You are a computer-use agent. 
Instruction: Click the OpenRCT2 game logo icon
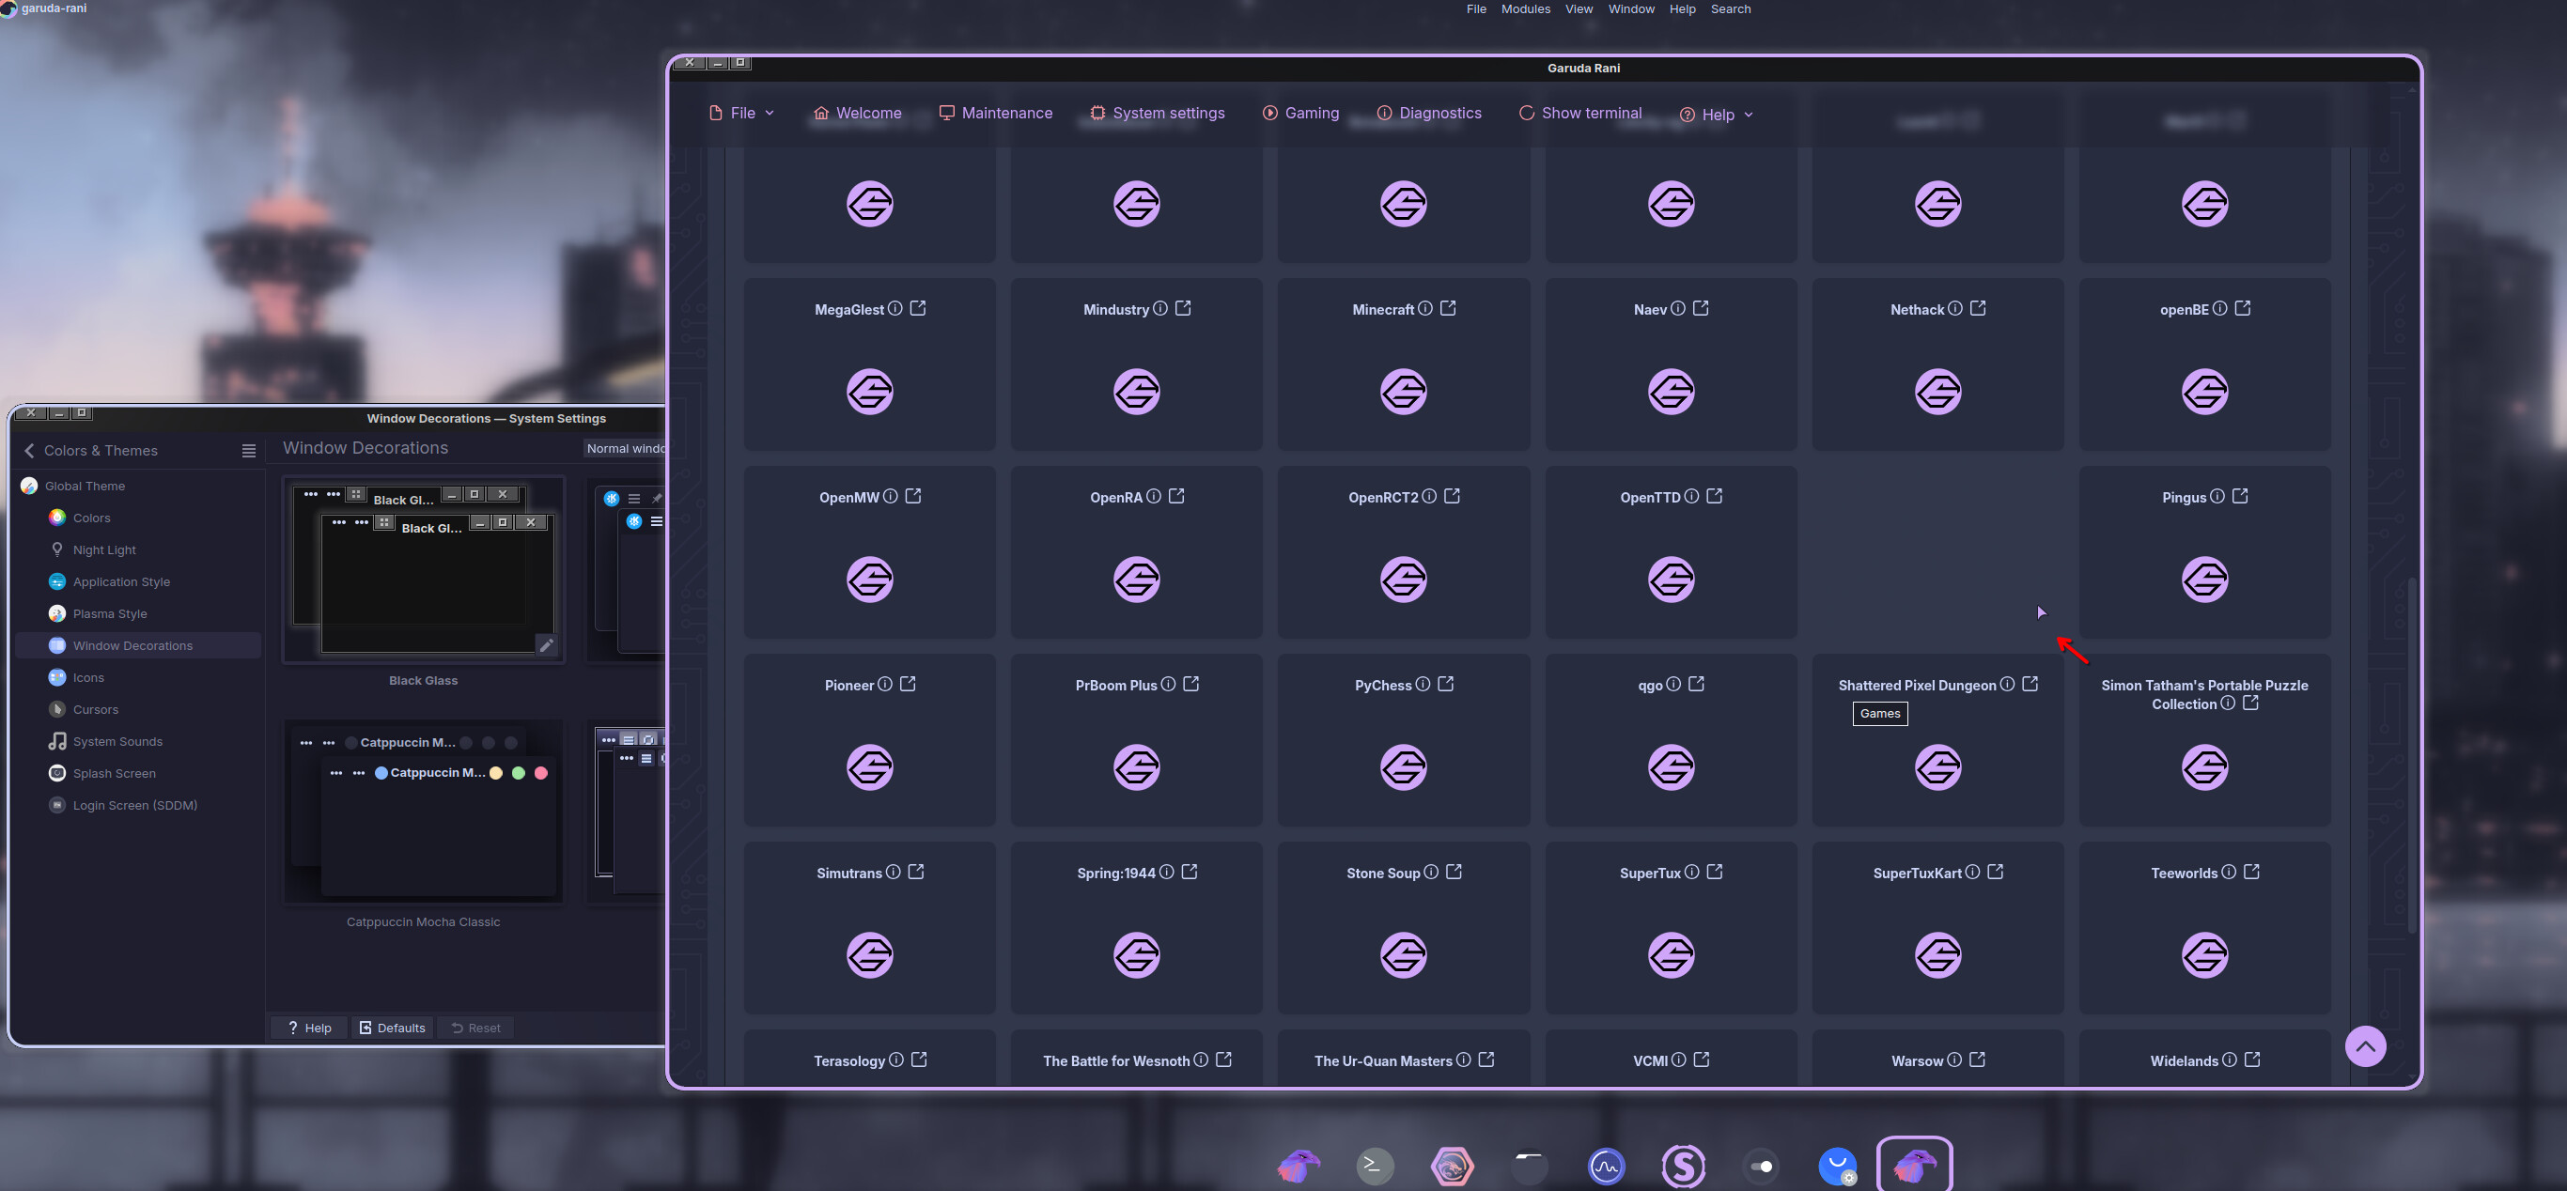(1403, 580)
